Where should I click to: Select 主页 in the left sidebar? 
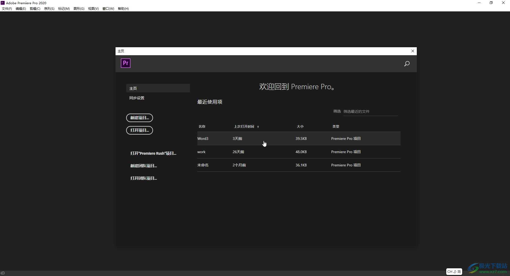[158, 88]
